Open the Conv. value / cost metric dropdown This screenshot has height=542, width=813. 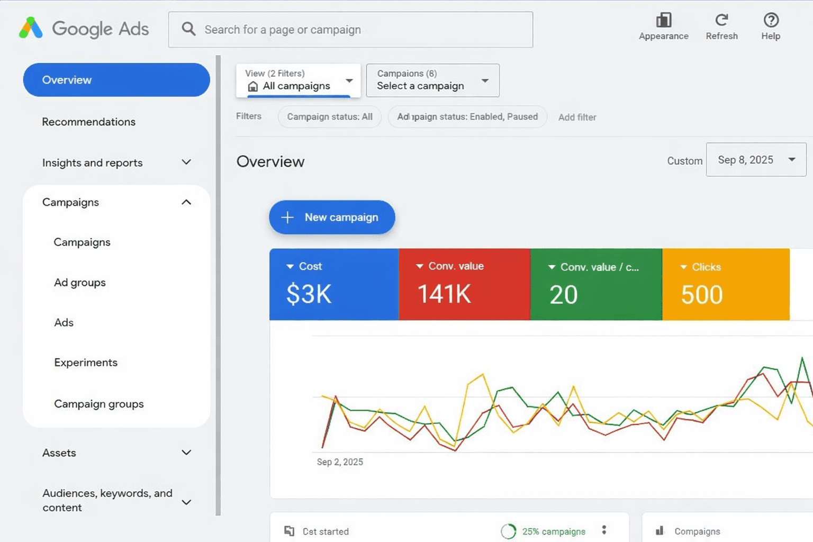[x=552, y=267]
